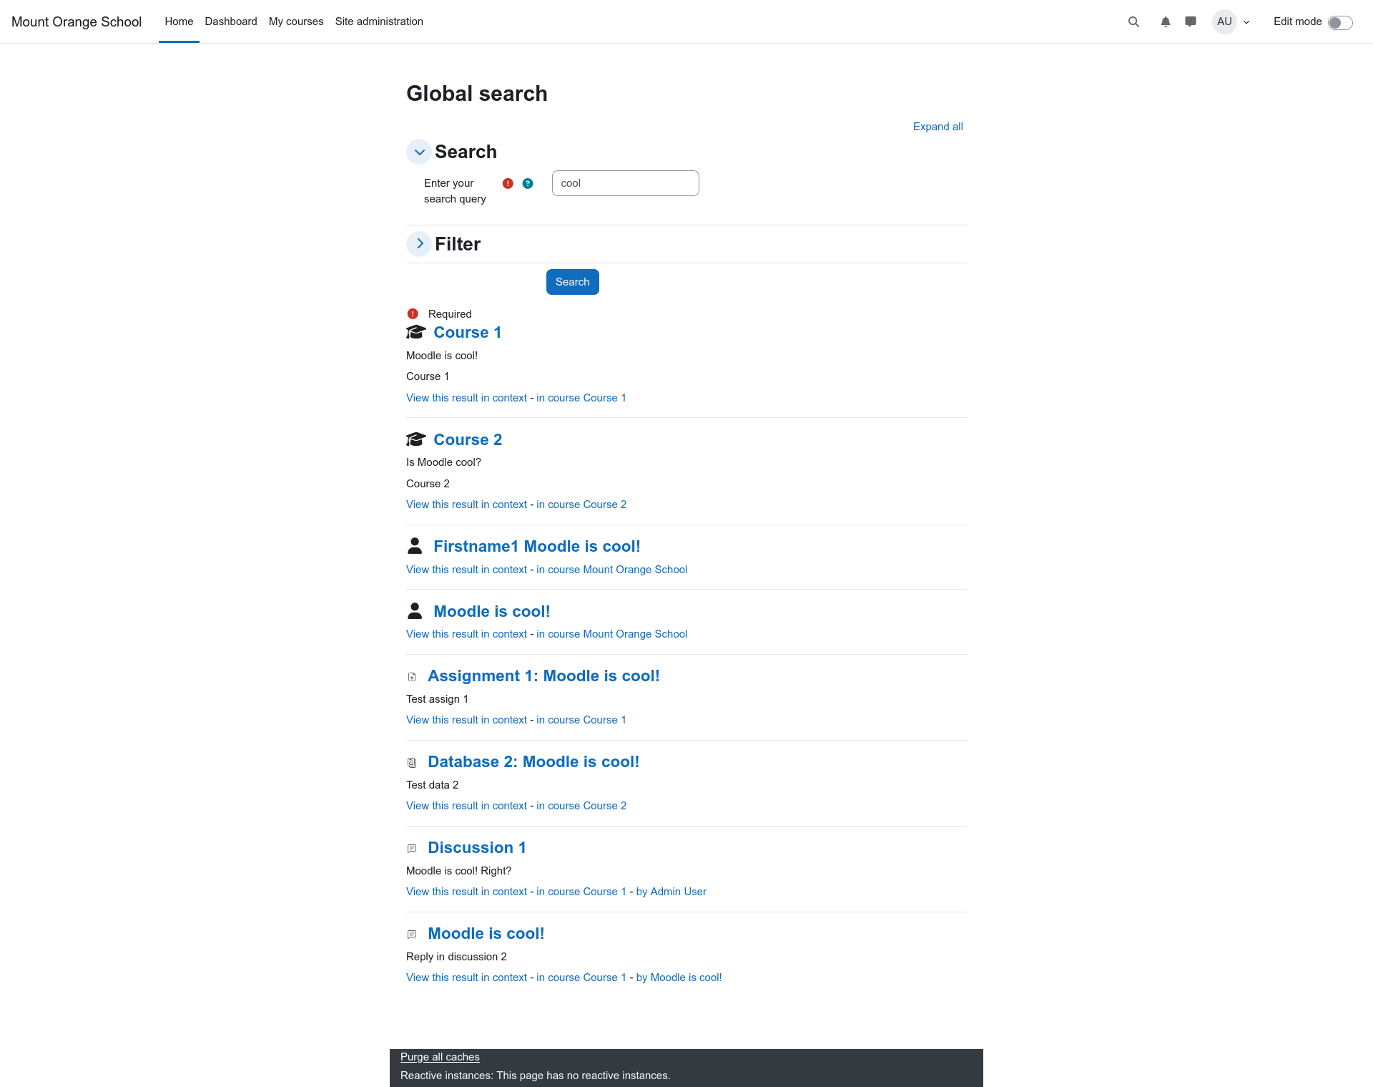This screenshot has width=1373, height=1087.
Task: Click in course Course 2 under Course 2 result
Action: point(581,504)
